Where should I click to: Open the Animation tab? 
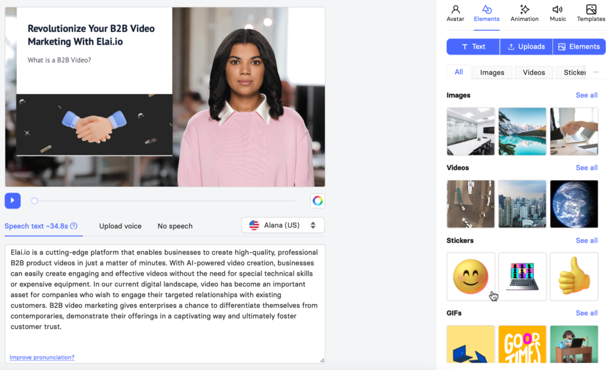coord(524,13)
